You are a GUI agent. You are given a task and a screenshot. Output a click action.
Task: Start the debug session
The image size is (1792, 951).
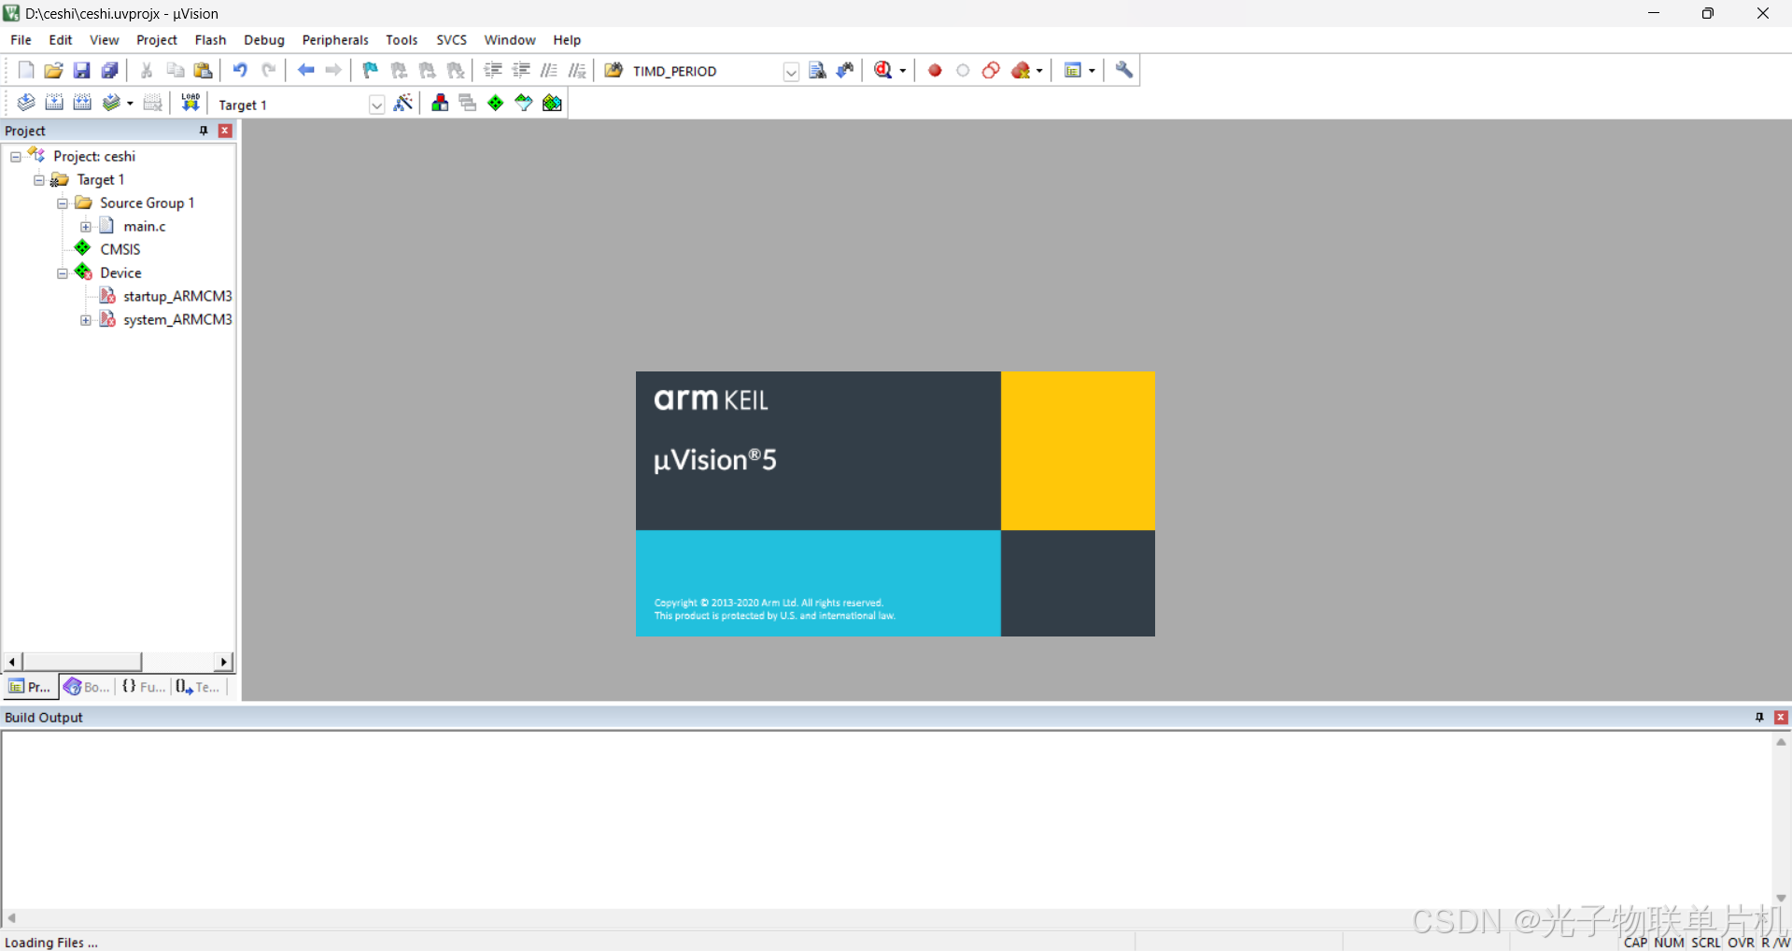[x=882, y=70]
